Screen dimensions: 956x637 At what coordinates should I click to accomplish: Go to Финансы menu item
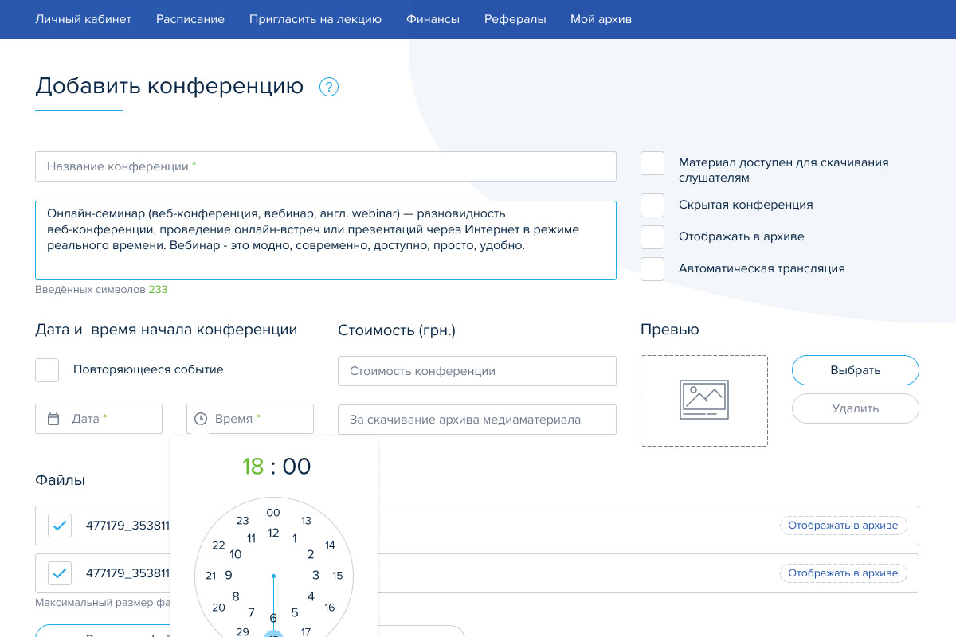tap(433, 19)
